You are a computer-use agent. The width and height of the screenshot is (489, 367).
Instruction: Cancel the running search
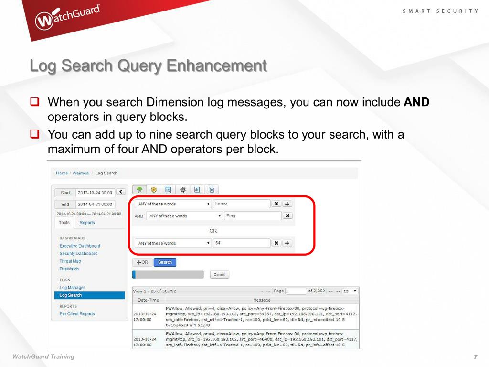(220, 275)
